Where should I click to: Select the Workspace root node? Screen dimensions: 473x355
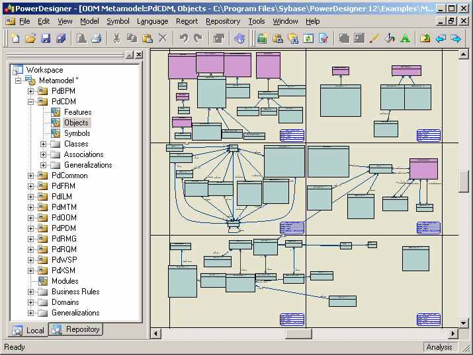(x=44, y=70)
